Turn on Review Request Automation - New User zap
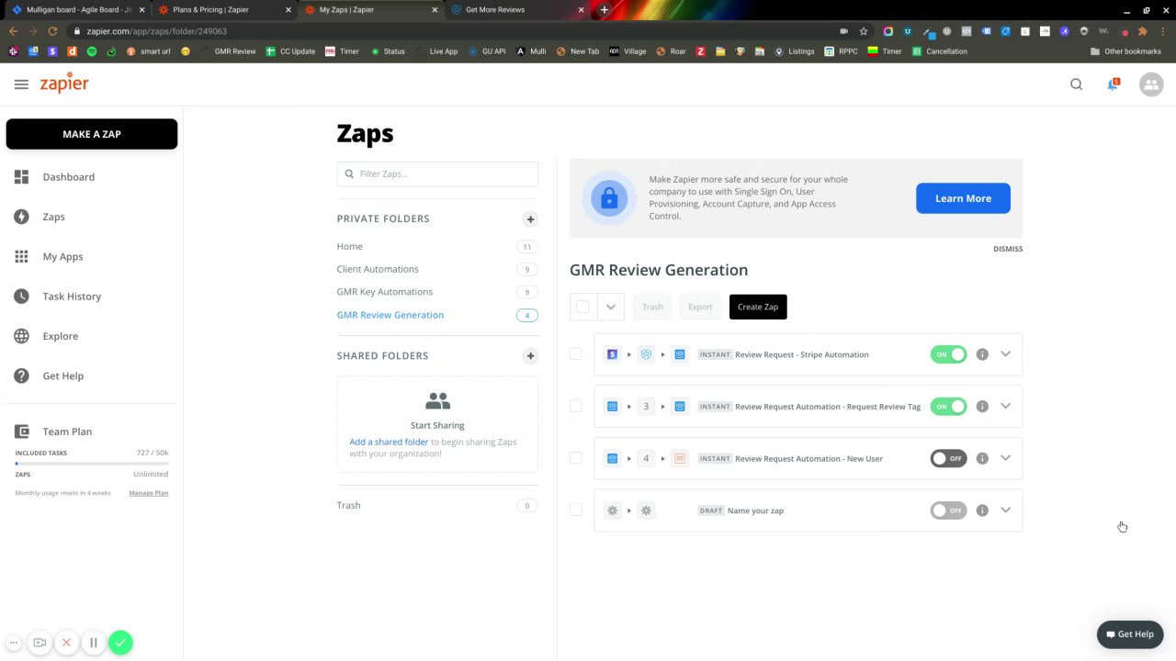The height and width of the screenshot is (661, 1176). [948, 458]
